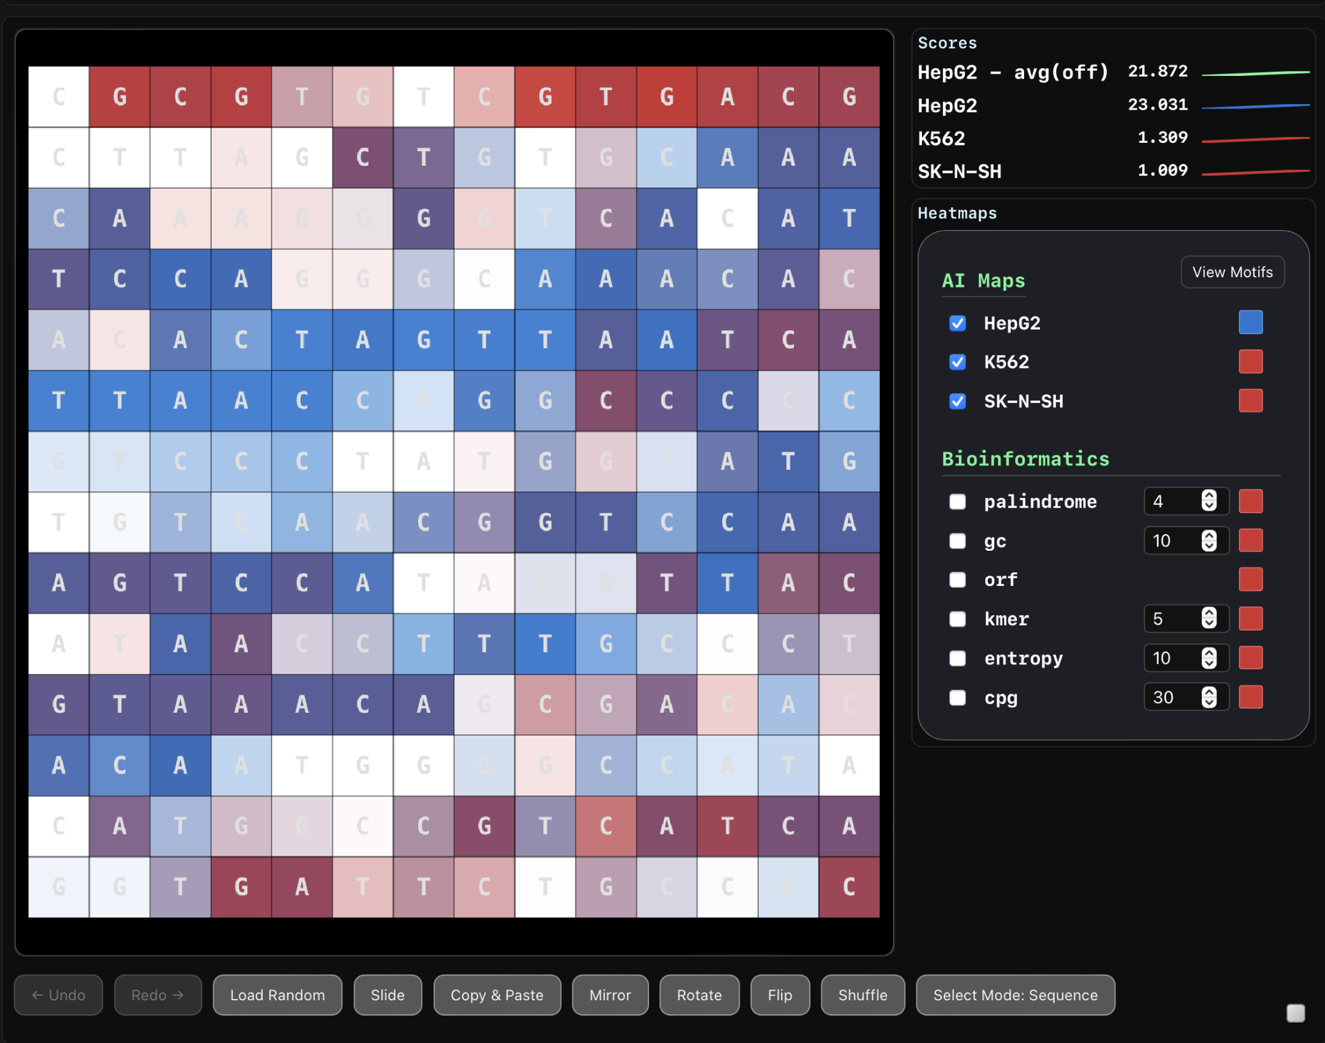The width and height of the screenshot is (1325, 1043).
Task: Enable the cpg checkbox
Action: pyautogui.click(x=957, y=697)
